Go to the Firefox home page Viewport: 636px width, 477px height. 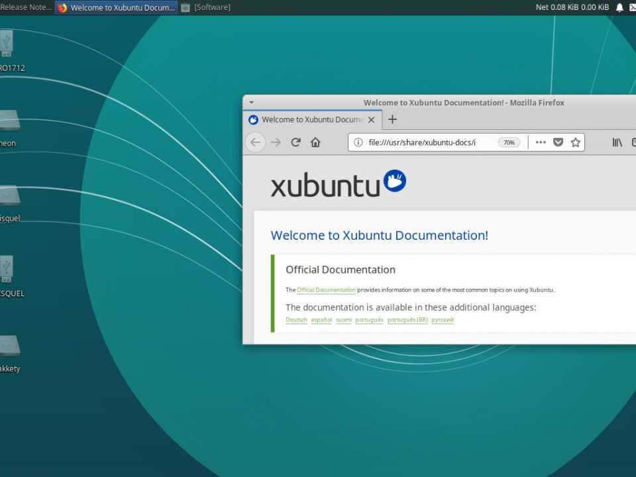(x=315, y=142)
